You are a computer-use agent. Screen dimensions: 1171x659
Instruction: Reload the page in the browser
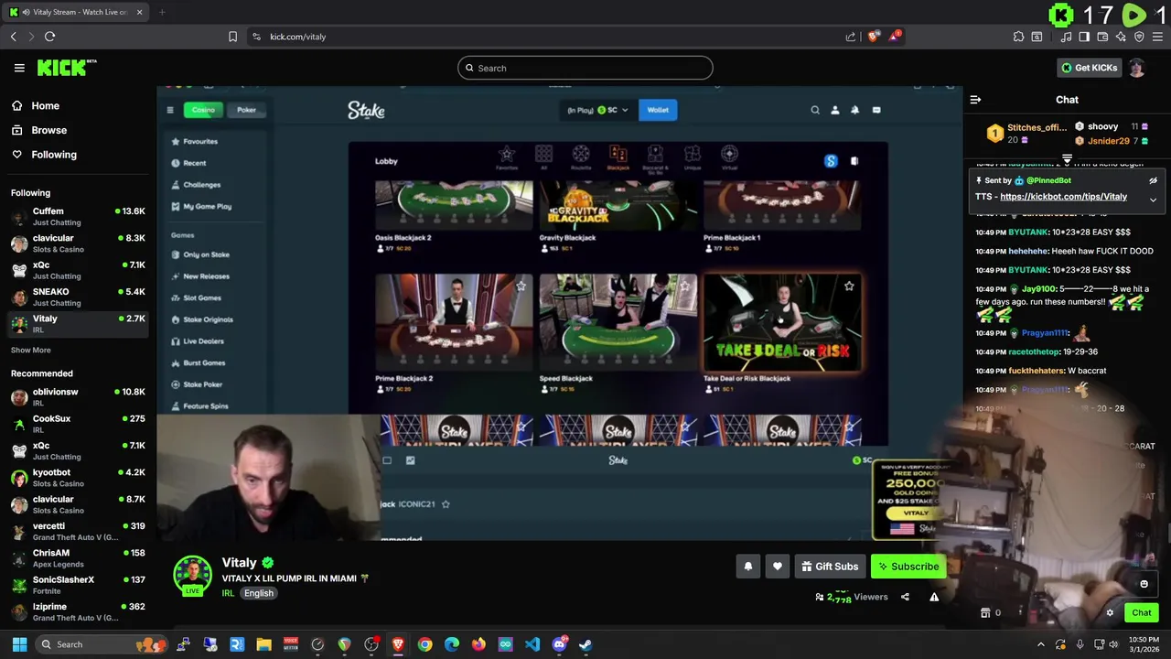pos(49,37)
